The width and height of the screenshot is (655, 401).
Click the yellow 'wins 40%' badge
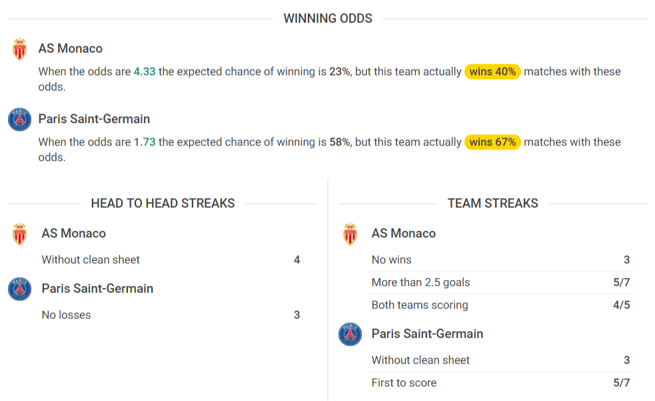click(492, 71)
